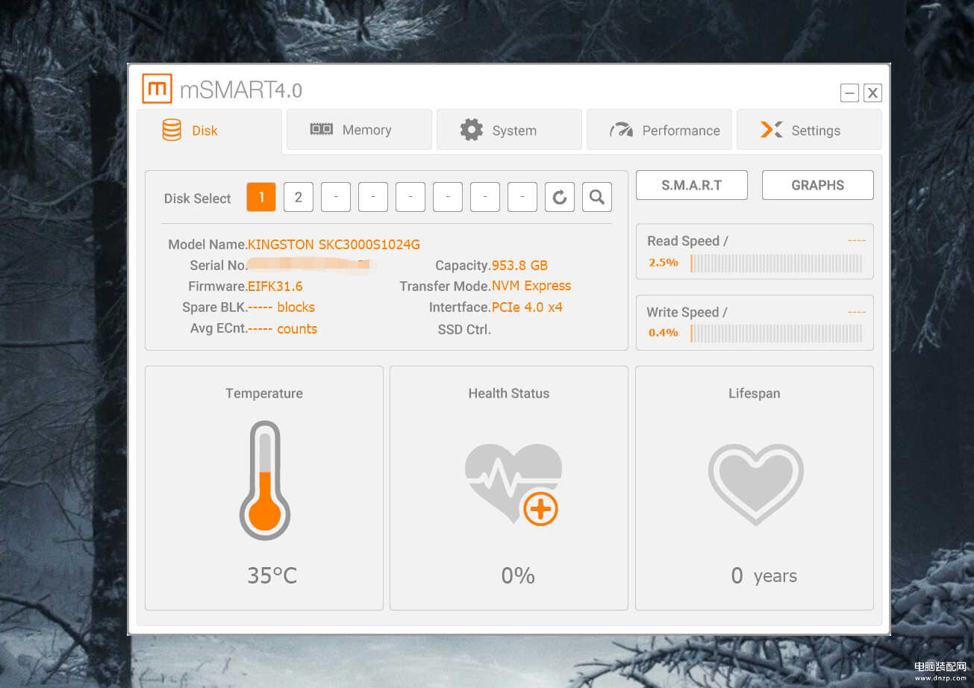Select disk 2 in Disk Select
Screen dimensions: 974x688
[x=299, y=197]
